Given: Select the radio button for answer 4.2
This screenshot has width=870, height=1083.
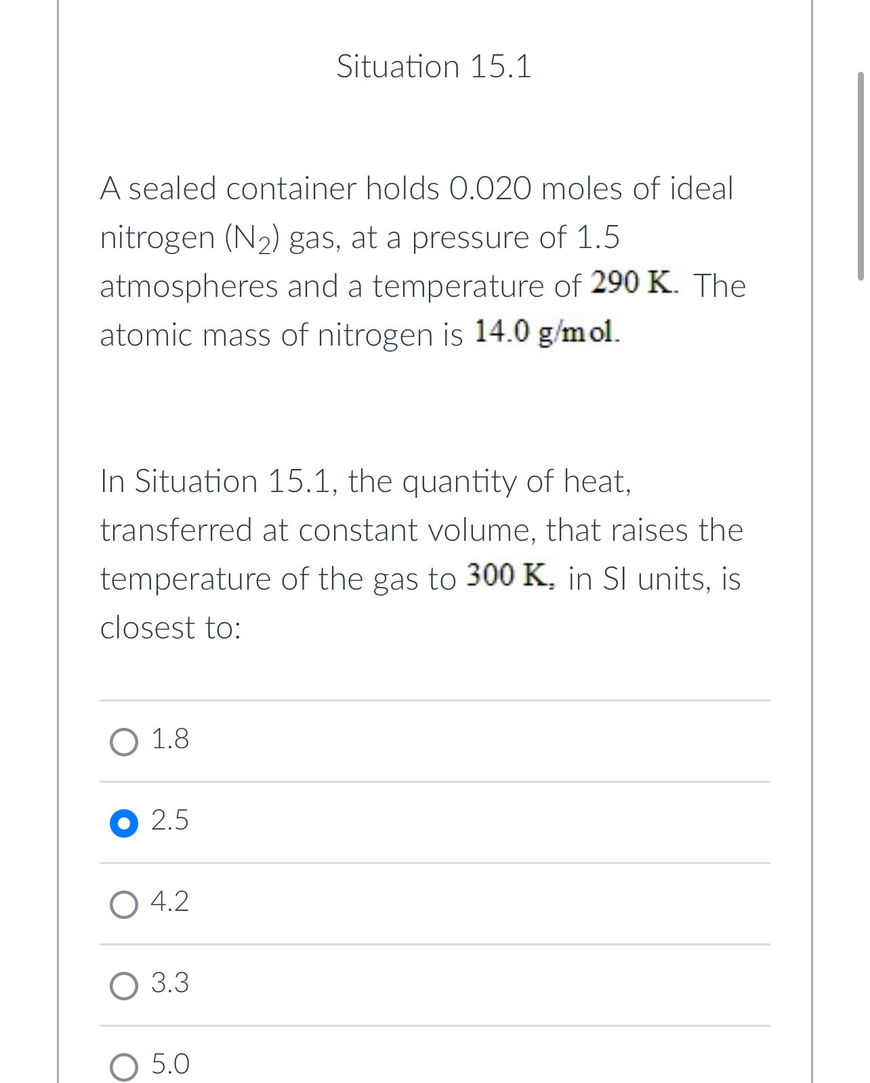Looking at the screenshot, I should [124, 904].
